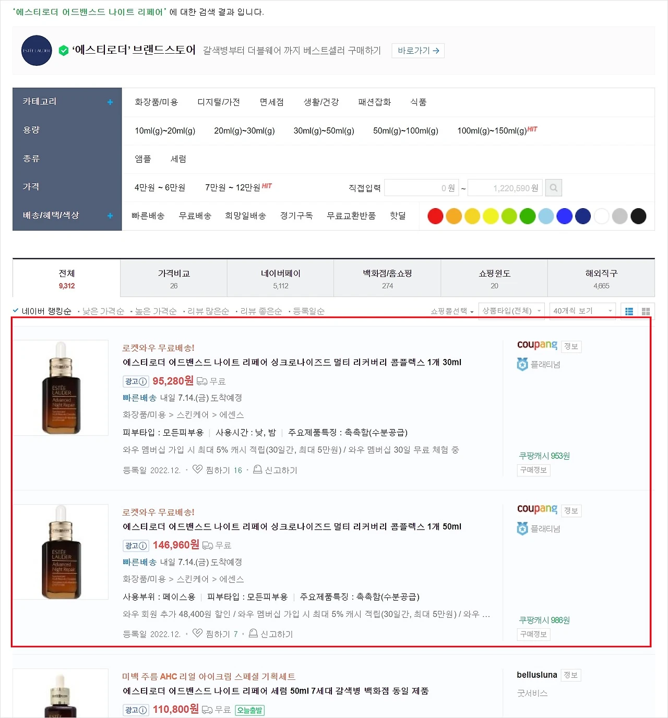This screenshot has height=718, width=668.
Task: Open the 30ml serum product thumbnail
Action: [61, 388]
